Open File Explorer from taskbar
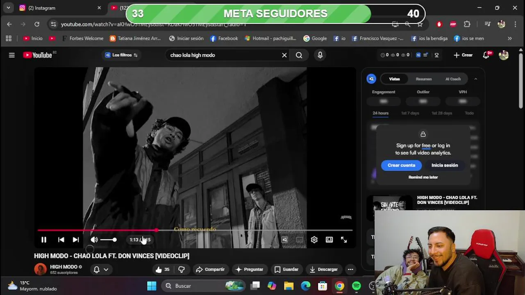This screenshot has height=295, width=525. click(289, 286)
